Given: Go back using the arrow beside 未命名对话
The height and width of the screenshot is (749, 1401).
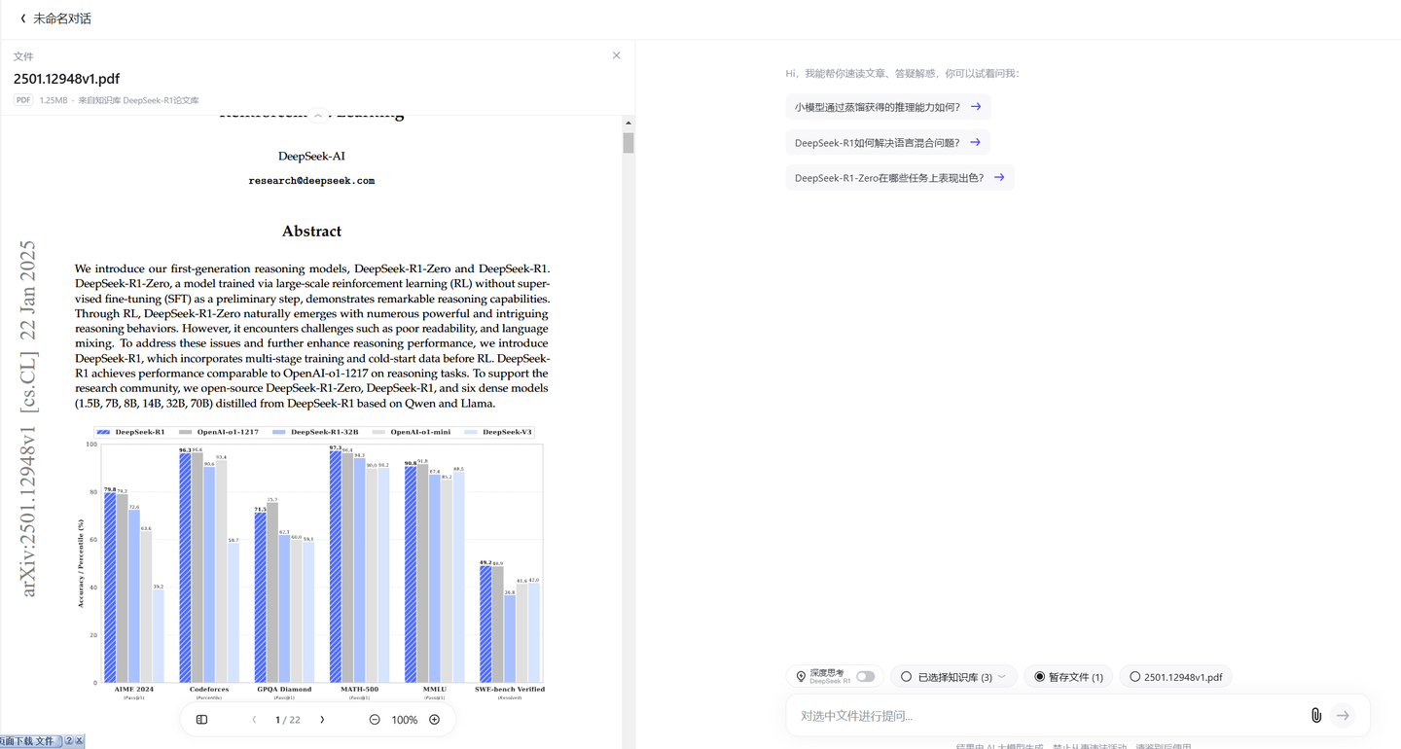Looking at the screenshot, I should pos(23,18).
